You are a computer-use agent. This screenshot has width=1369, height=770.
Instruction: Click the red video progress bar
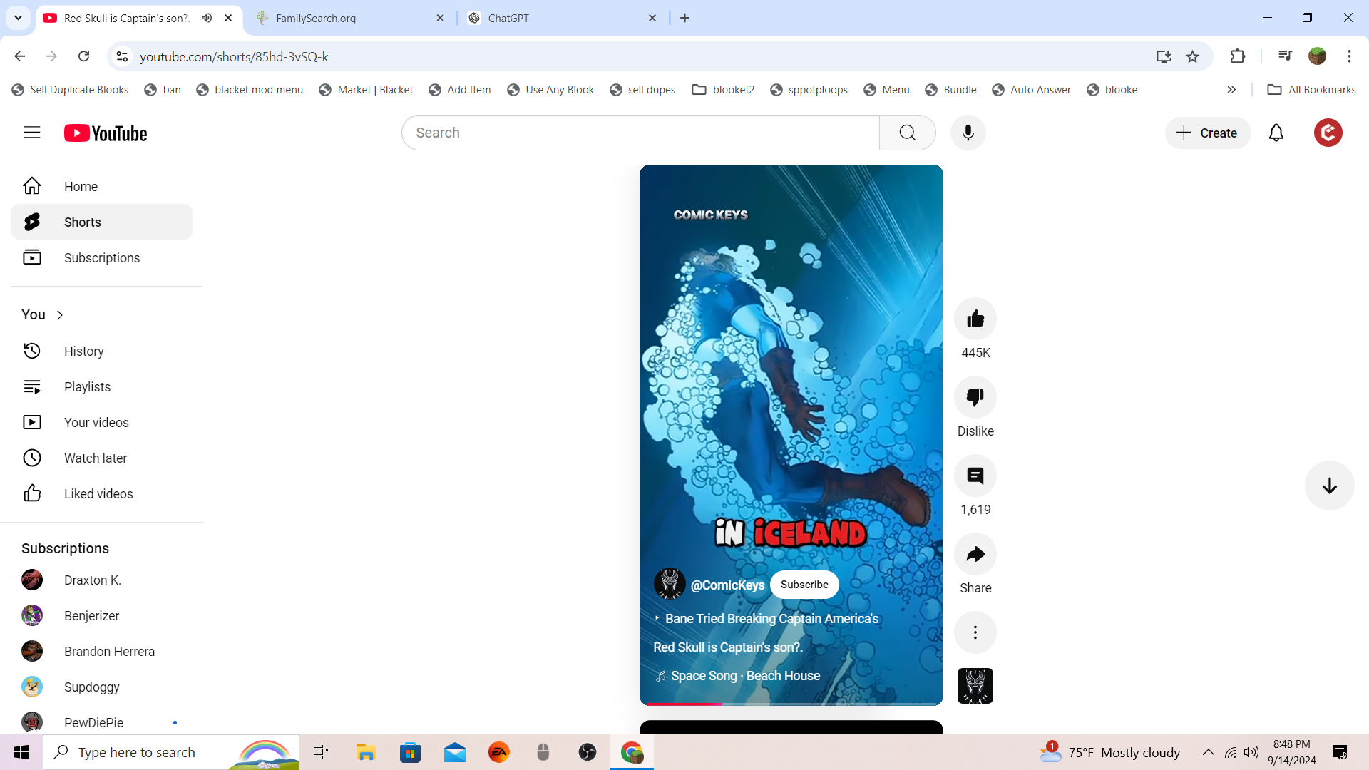684,704
